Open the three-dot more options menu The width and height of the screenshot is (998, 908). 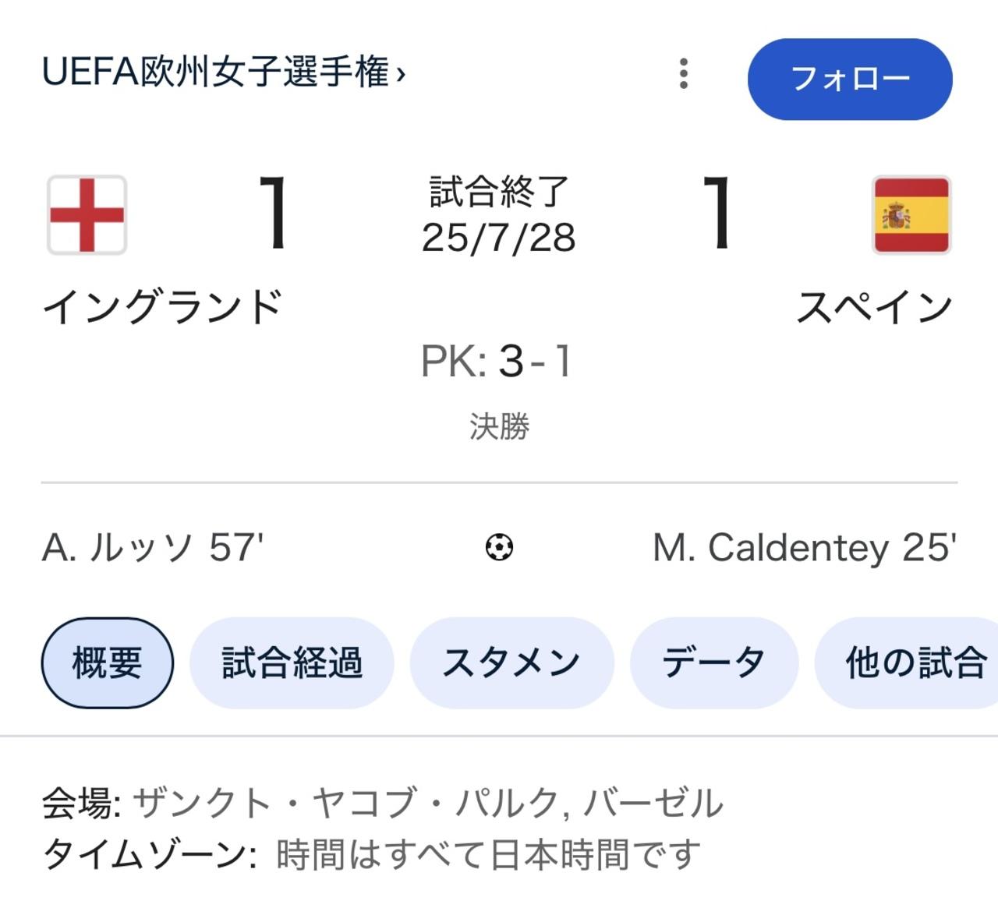[684, 74]
